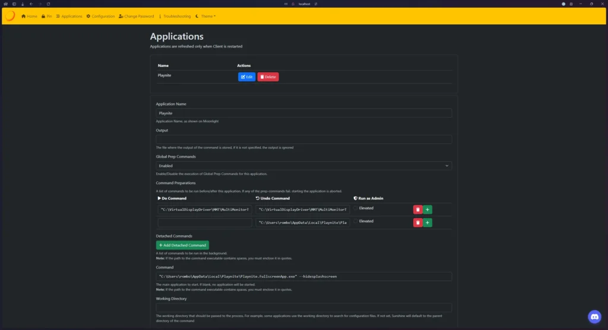This screenshot has height=330, width=608.
Task: Click the Command field with Playnite.FullscreenApp.exe
Action: [x=303, y=276]
